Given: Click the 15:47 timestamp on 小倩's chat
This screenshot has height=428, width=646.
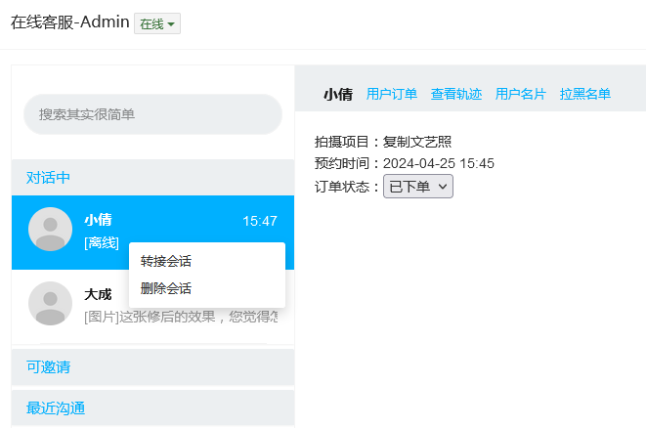Looking at the screenshot, I should coord(260,222).
